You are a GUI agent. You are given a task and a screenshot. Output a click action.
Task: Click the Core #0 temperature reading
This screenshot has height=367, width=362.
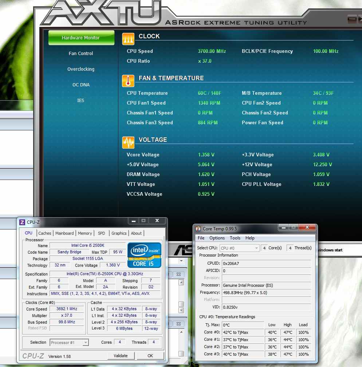(x=243, y=332)
